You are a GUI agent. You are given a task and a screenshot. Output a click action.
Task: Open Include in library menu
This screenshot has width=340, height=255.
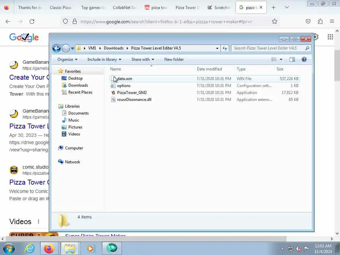click(104, 59)
